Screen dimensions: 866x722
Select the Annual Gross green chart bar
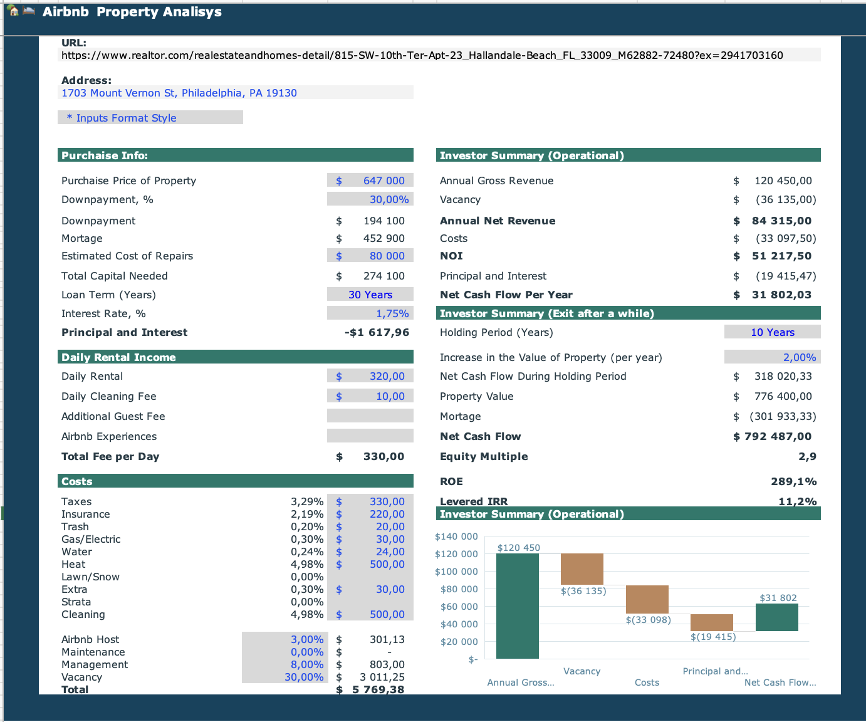(517, 606)
